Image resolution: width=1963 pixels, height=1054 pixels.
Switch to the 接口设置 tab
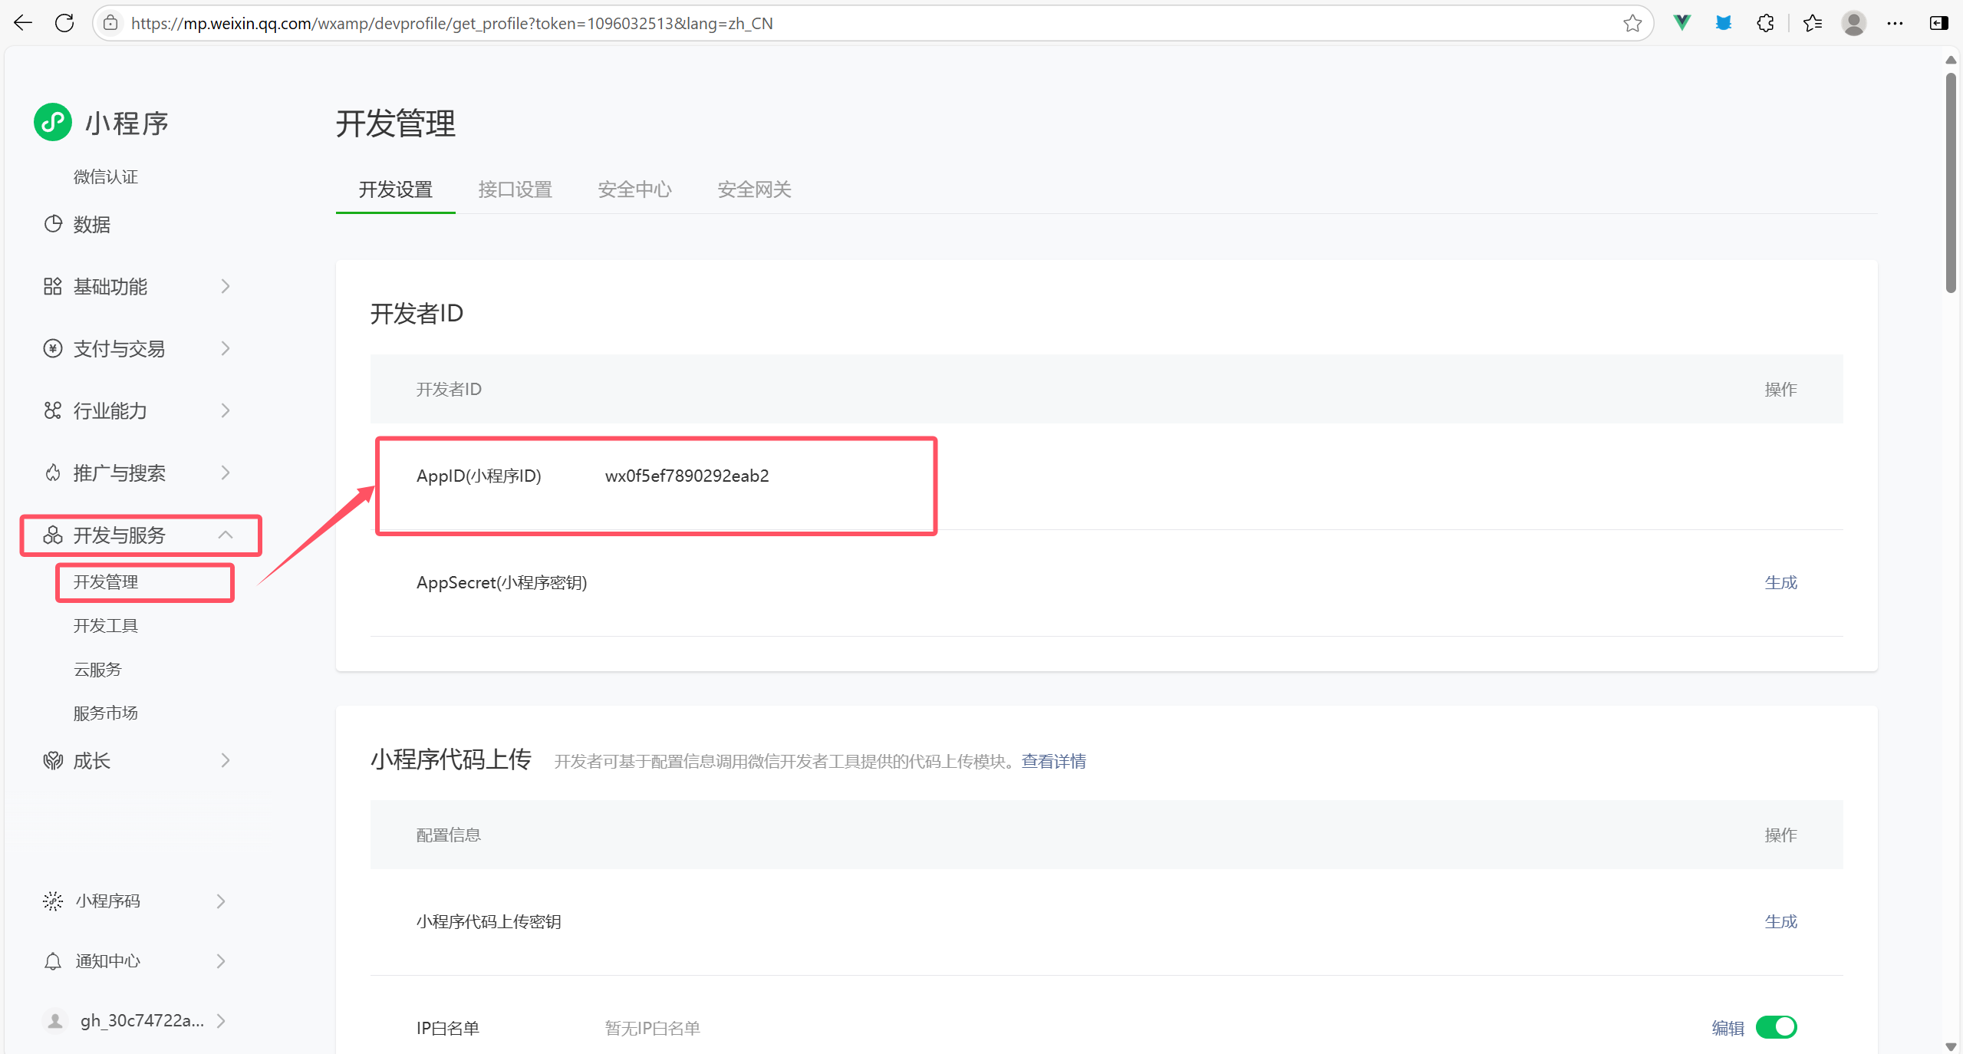coord(515,189)
